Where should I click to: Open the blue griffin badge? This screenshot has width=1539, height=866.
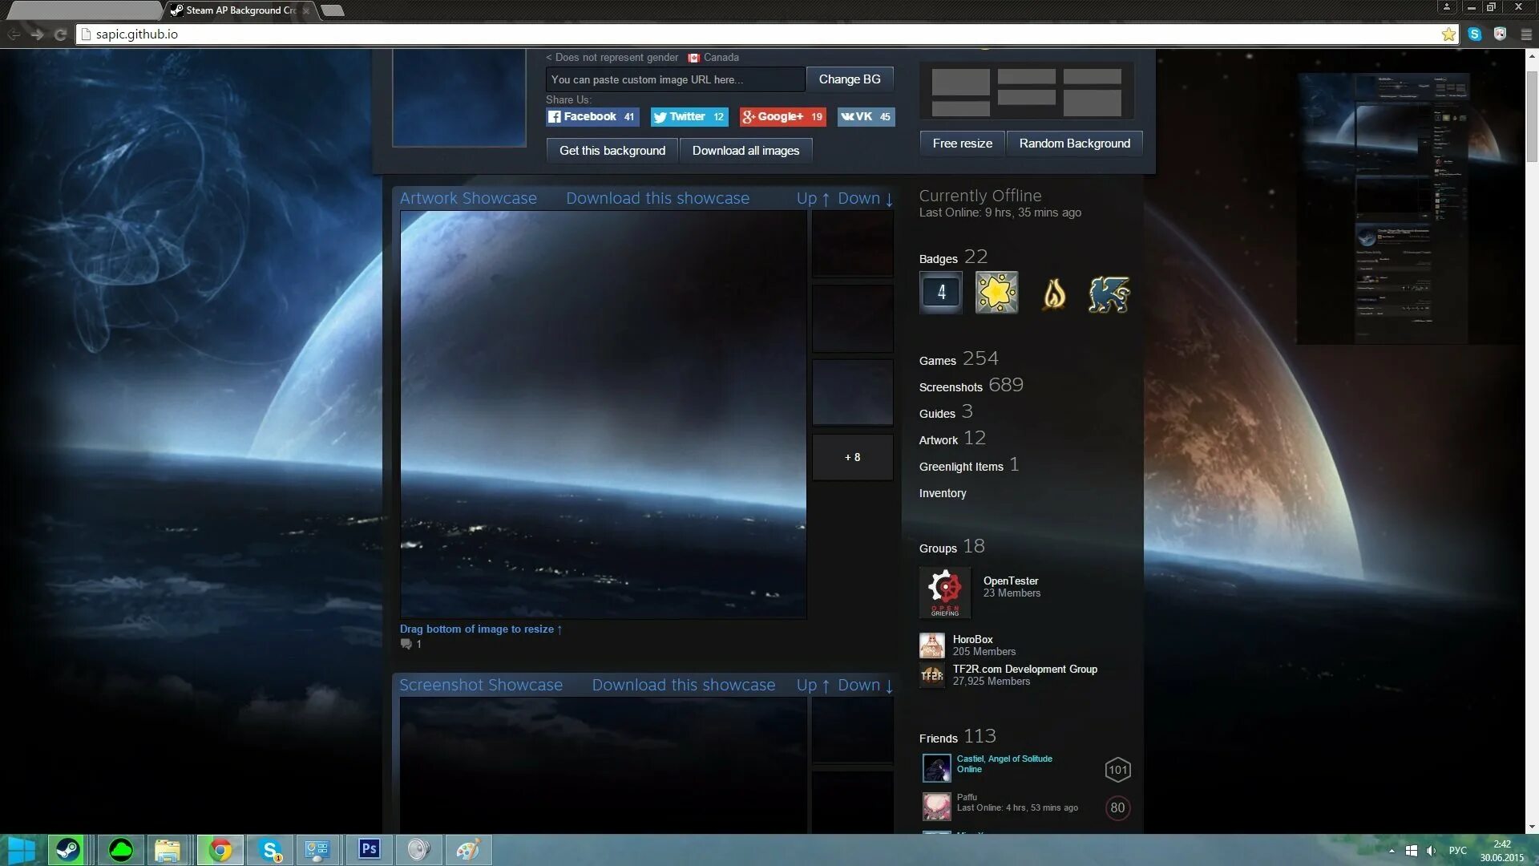pos(1109,294)
